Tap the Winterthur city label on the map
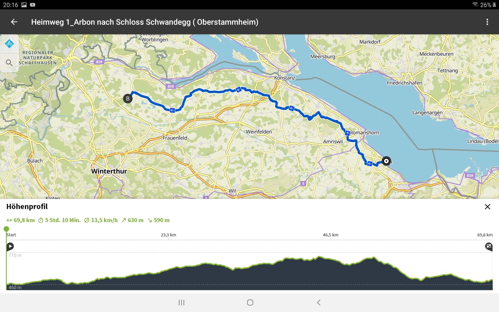Viewport: 499px width, 312px height. (109, 171)
